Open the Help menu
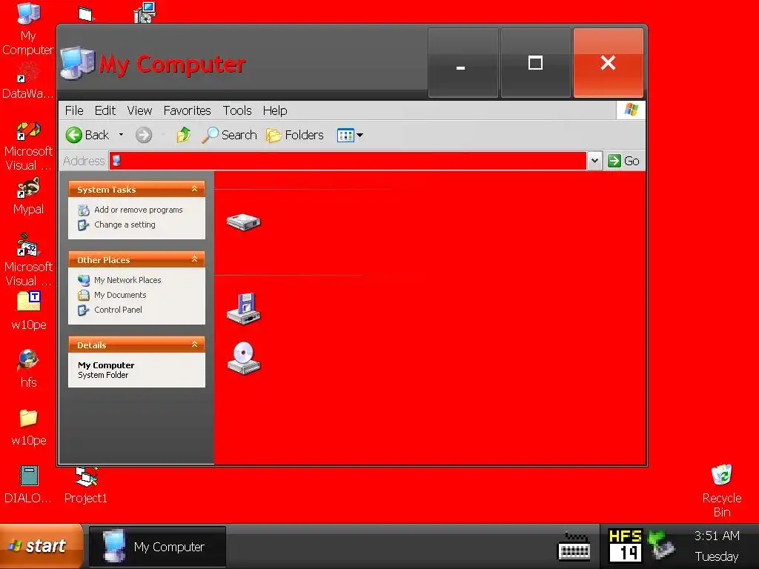The height and width of the screenshot is (569, 759). (x=275, y=111)
